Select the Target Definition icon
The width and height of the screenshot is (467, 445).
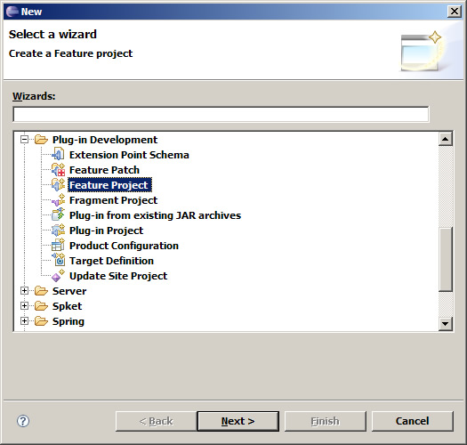tap(58, 261)
